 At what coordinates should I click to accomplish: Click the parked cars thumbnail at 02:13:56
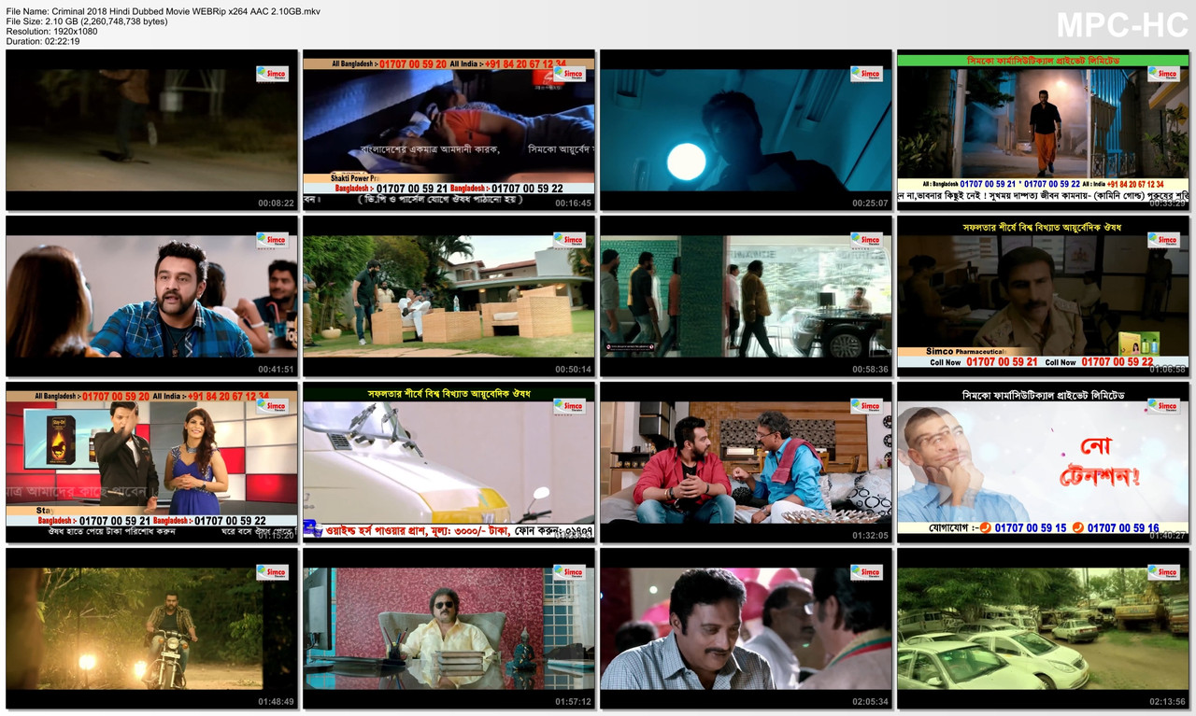tap(1043, 628)
